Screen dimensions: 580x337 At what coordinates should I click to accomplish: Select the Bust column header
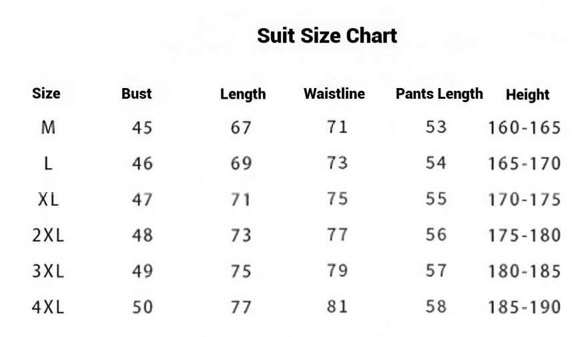pyautogui.click(x=137, y=93)
